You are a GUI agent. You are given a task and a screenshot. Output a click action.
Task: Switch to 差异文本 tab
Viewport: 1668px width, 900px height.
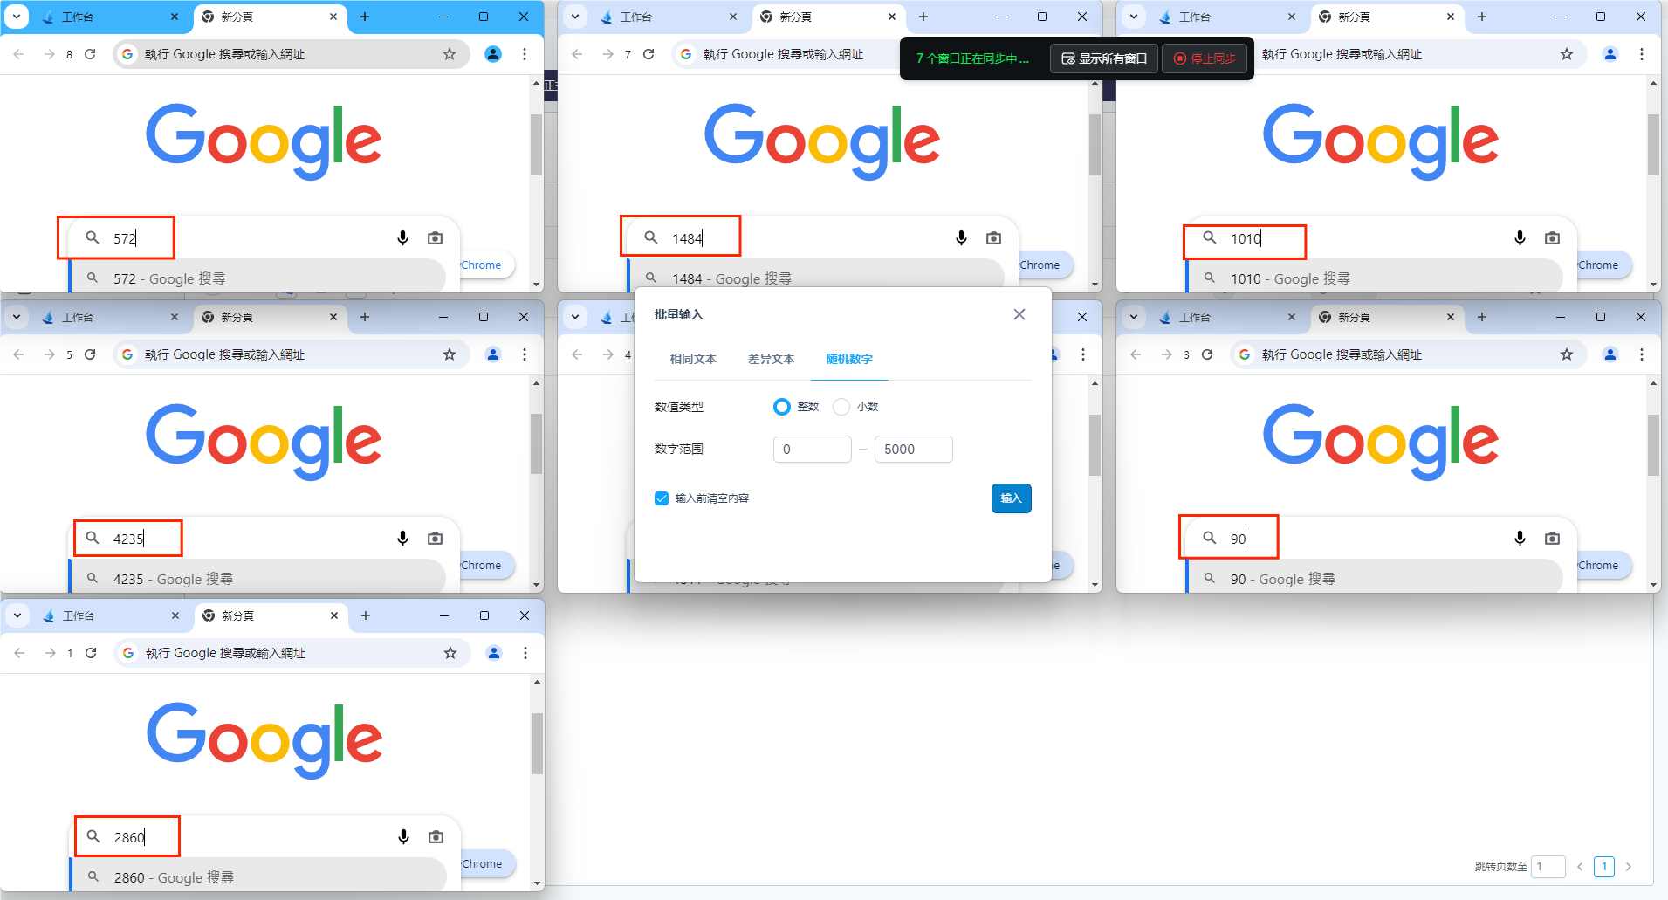pos(771,359)
